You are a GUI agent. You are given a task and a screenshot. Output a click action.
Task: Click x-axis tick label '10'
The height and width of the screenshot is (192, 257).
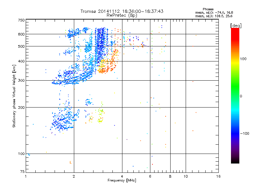tap(186, 176)
